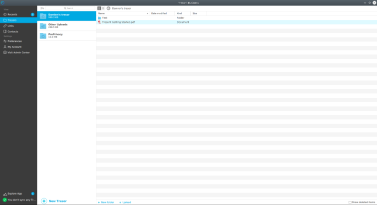Create a New Tresor
This screenshot has width=377, height=205.
tap(54, 201)
